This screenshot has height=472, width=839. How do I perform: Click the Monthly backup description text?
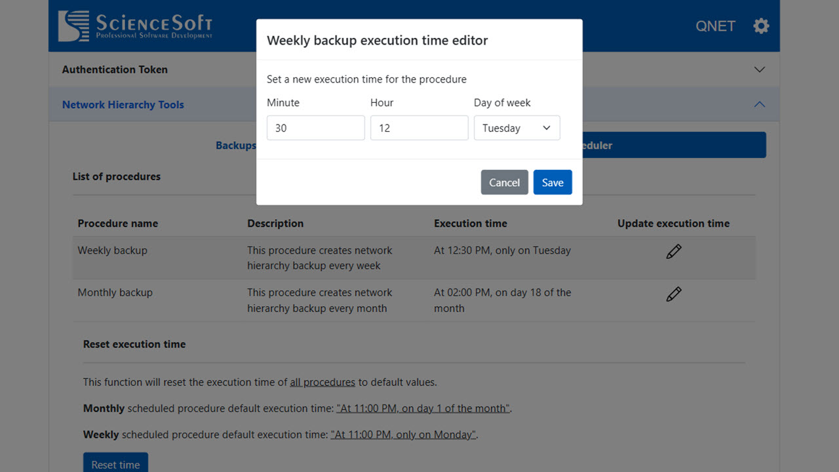point(320,300)
